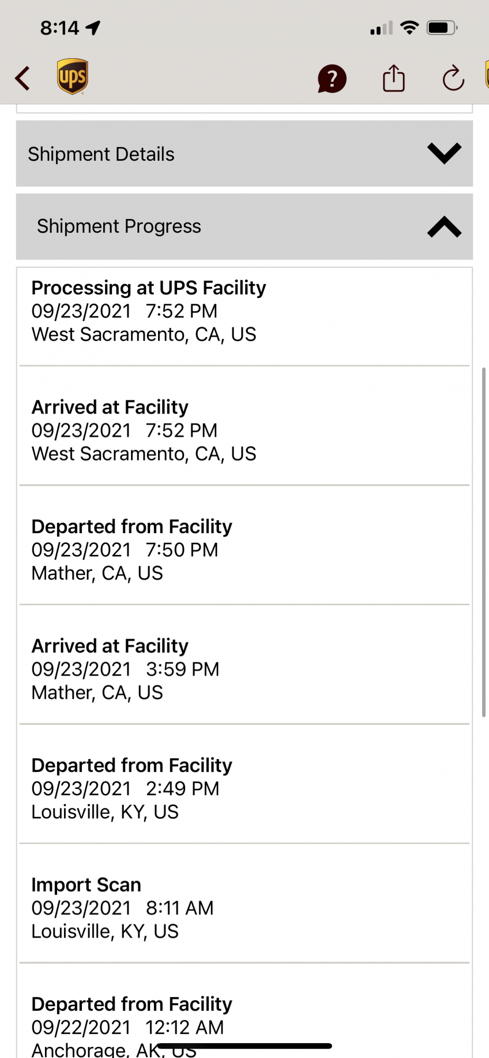
Task: Tap the home indicator bar at the bottom
Action: [x=244, y=1046]
